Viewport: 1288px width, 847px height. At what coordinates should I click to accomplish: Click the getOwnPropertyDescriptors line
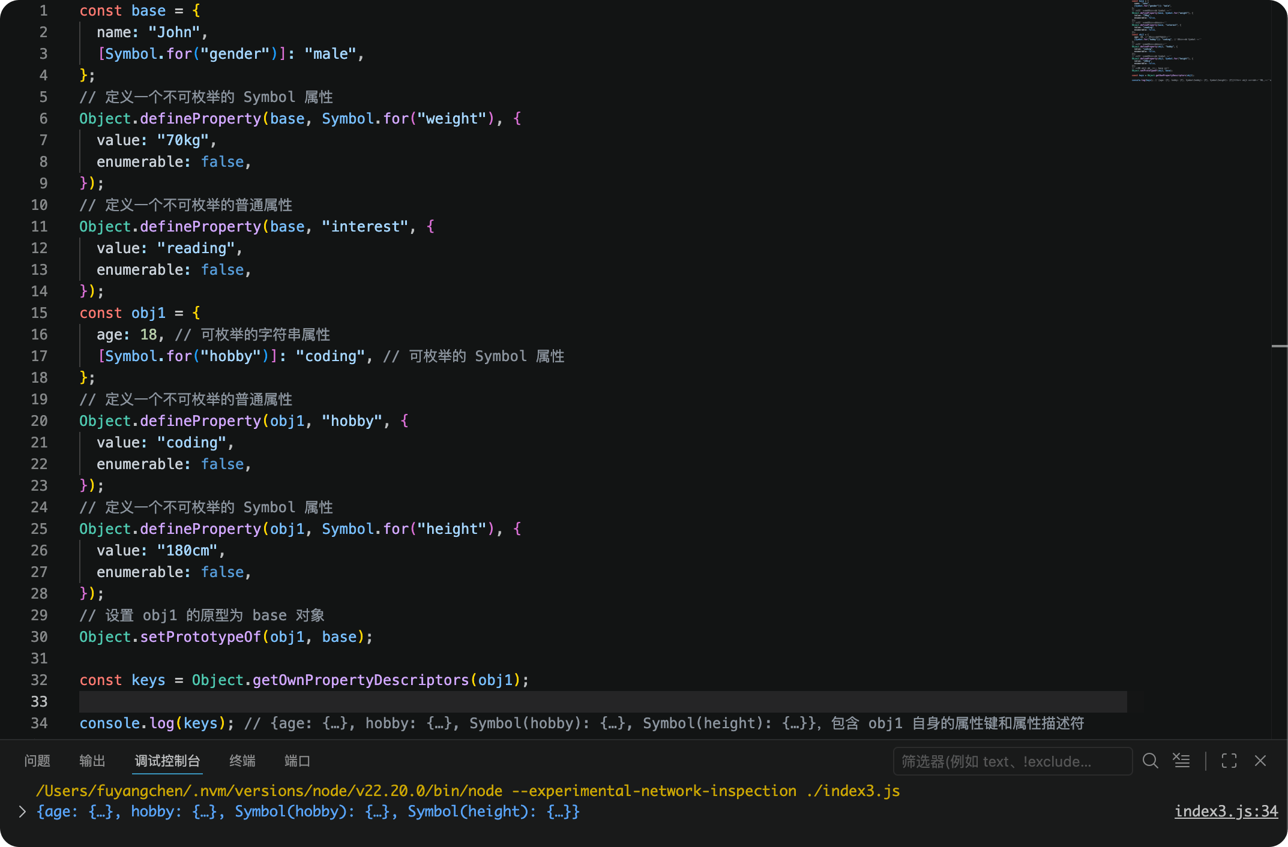304,680
